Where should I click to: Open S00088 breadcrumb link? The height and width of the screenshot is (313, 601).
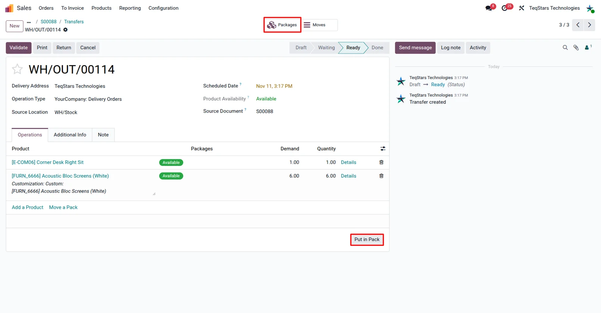(x=48, y=22)
